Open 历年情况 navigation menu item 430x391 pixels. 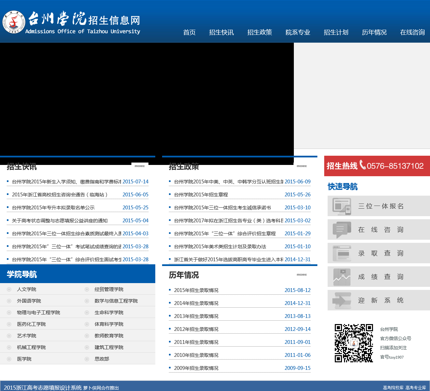(x=374, y=32)
